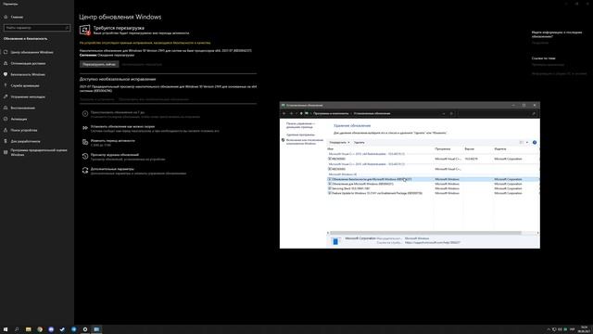Click Back arrow in Installed Updates window
The height and width of the screenshot is (334, 593).
click(x=284, y=113)
